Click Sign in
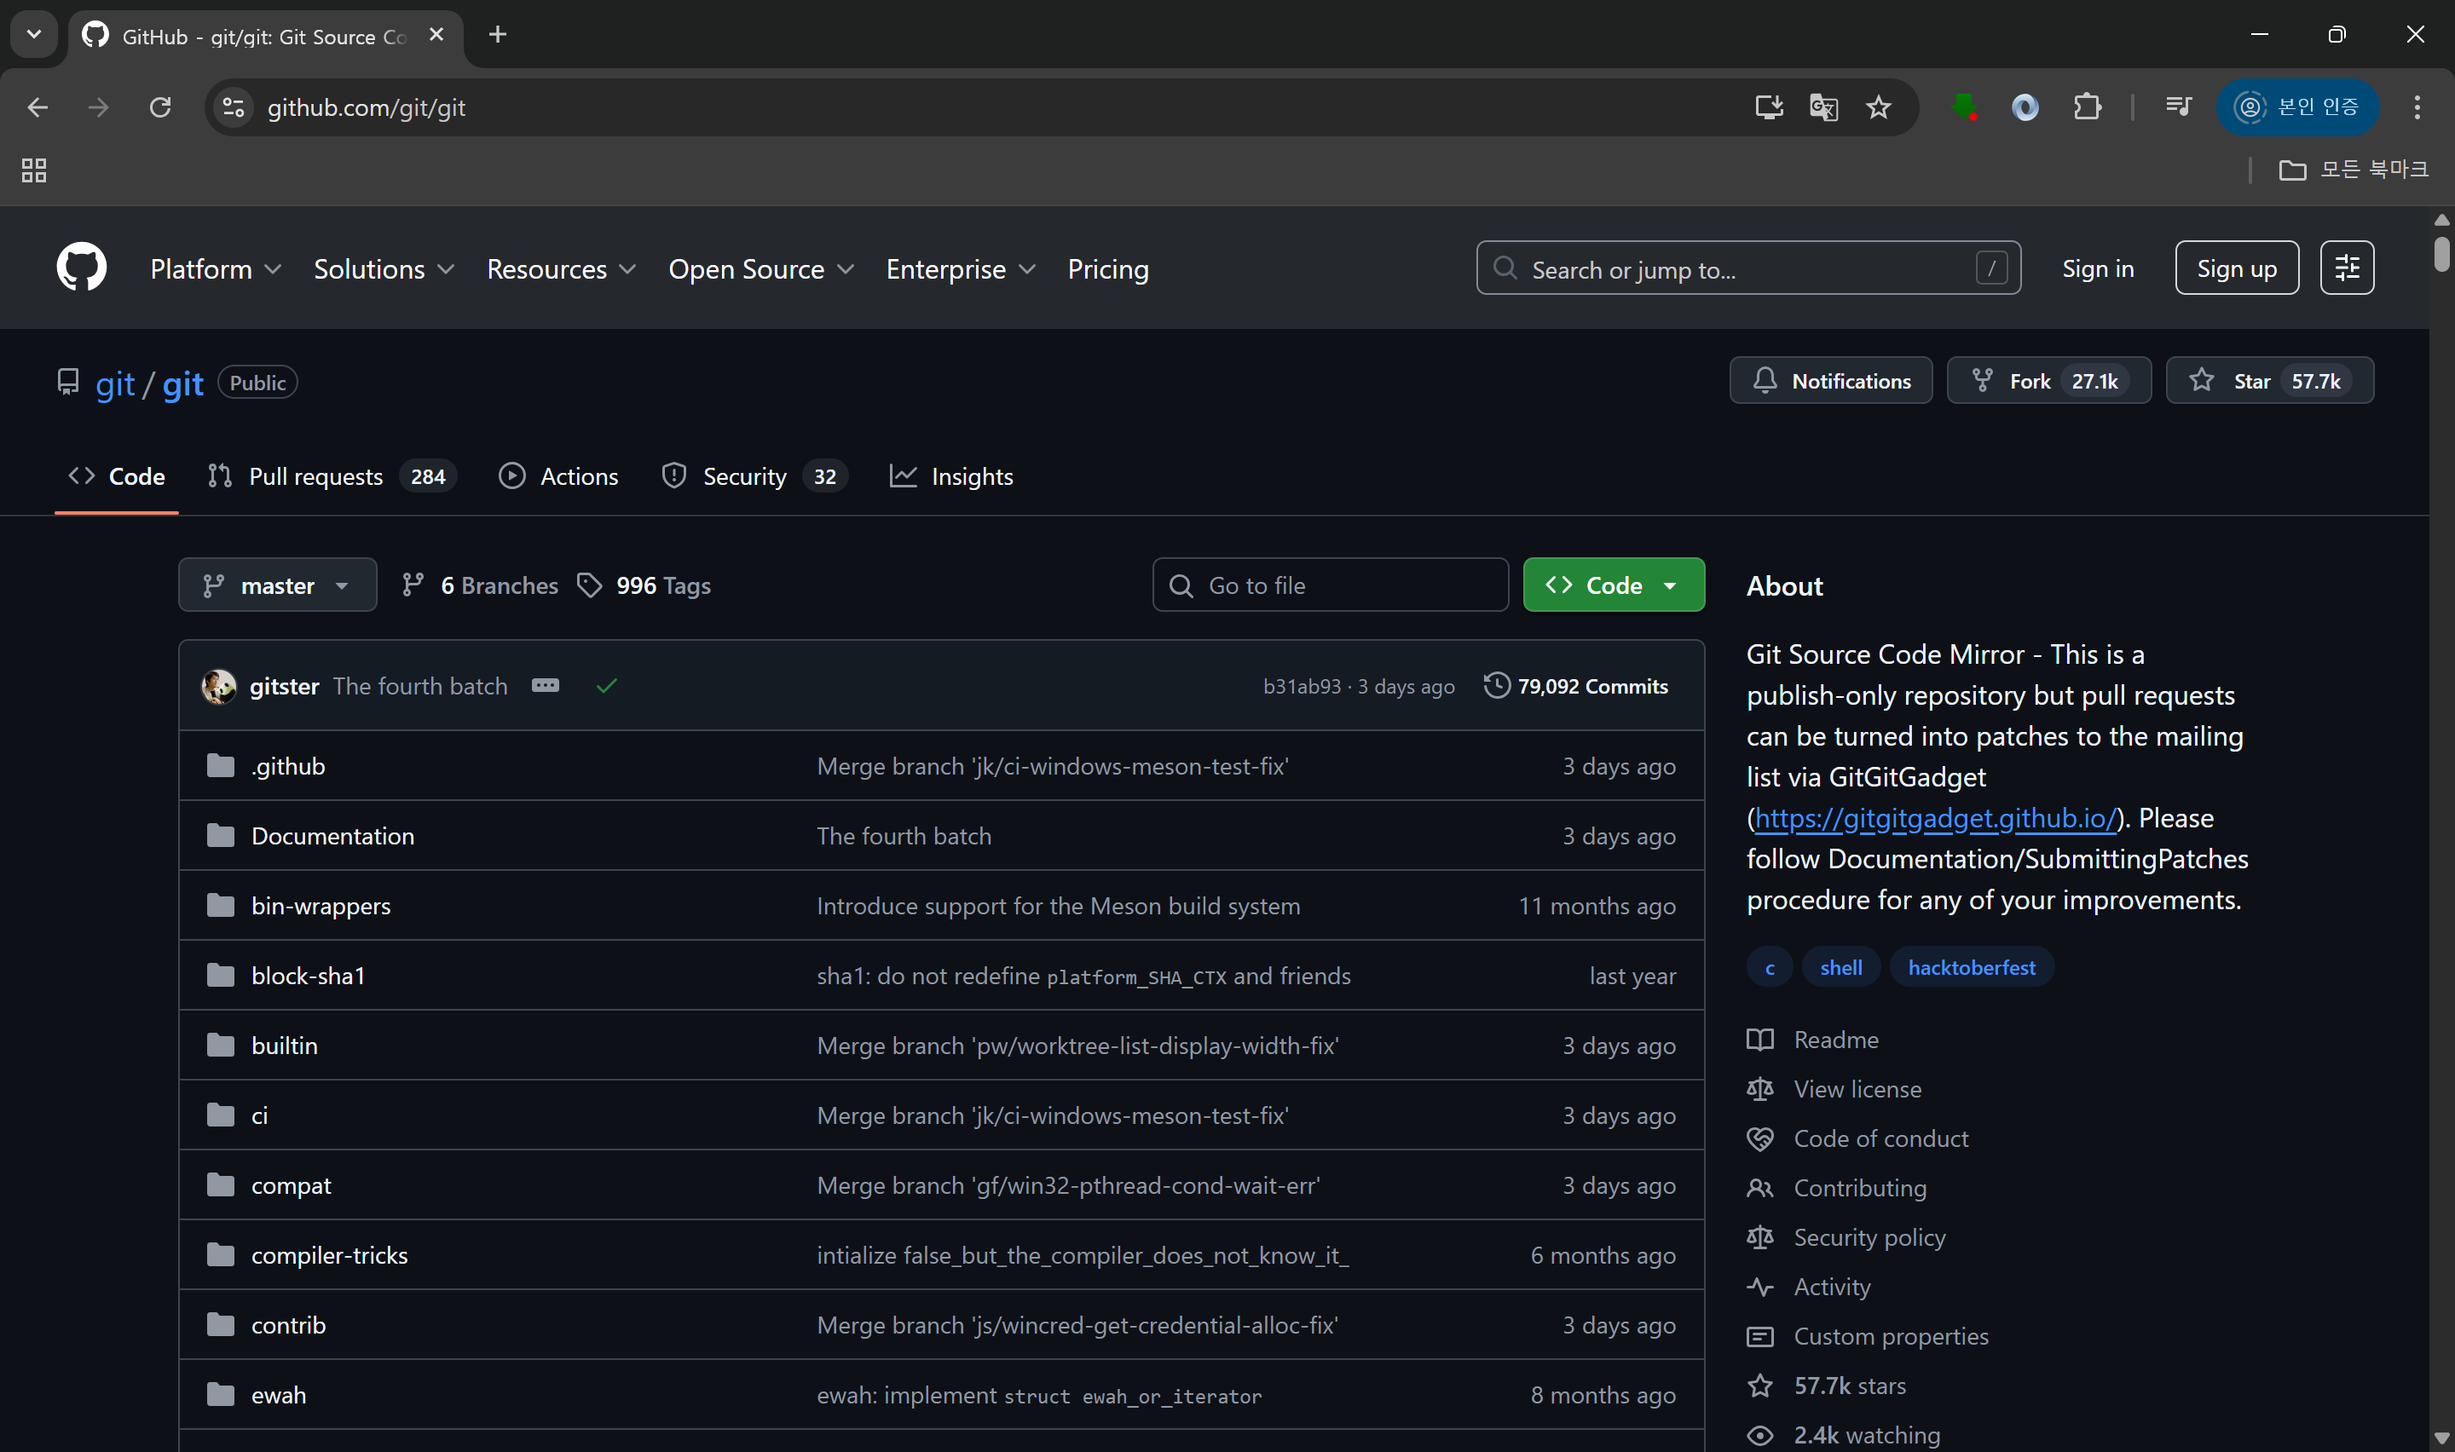Viewport: 2455px width, 1452px height. click(x=2097, y=268)
